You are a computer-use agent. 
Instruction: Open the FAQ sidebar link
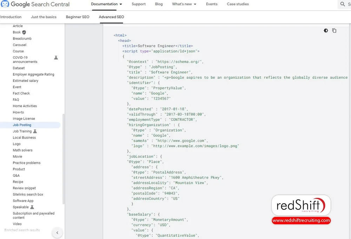click(x=16, y=99)
